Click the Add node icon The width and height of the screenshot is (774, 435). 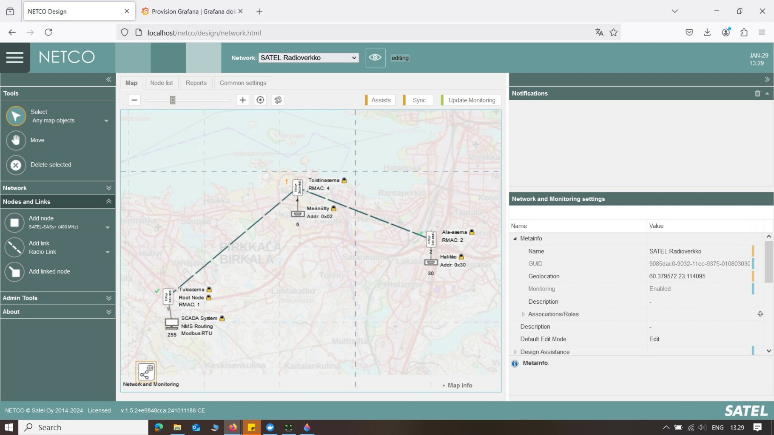14,223
